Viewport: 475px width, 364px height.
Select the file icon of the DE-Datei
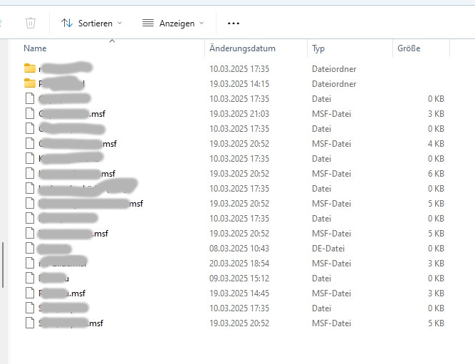30,248
